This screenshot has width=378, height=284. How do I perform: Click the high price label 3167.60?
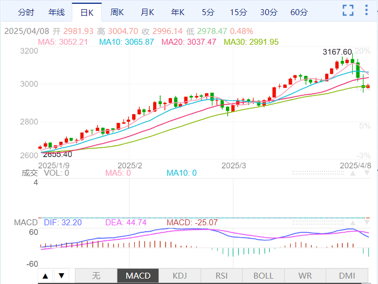pos(337,52)
